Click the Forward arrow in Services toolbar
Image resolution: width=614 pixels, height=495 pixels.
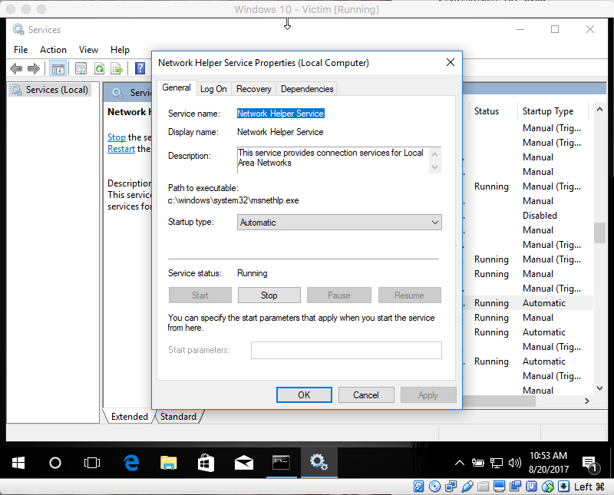34,69
